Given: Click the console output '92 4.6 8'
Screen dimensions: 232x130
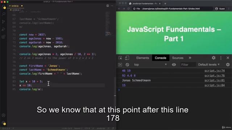Looking at the screenshot, I should 129,75.
